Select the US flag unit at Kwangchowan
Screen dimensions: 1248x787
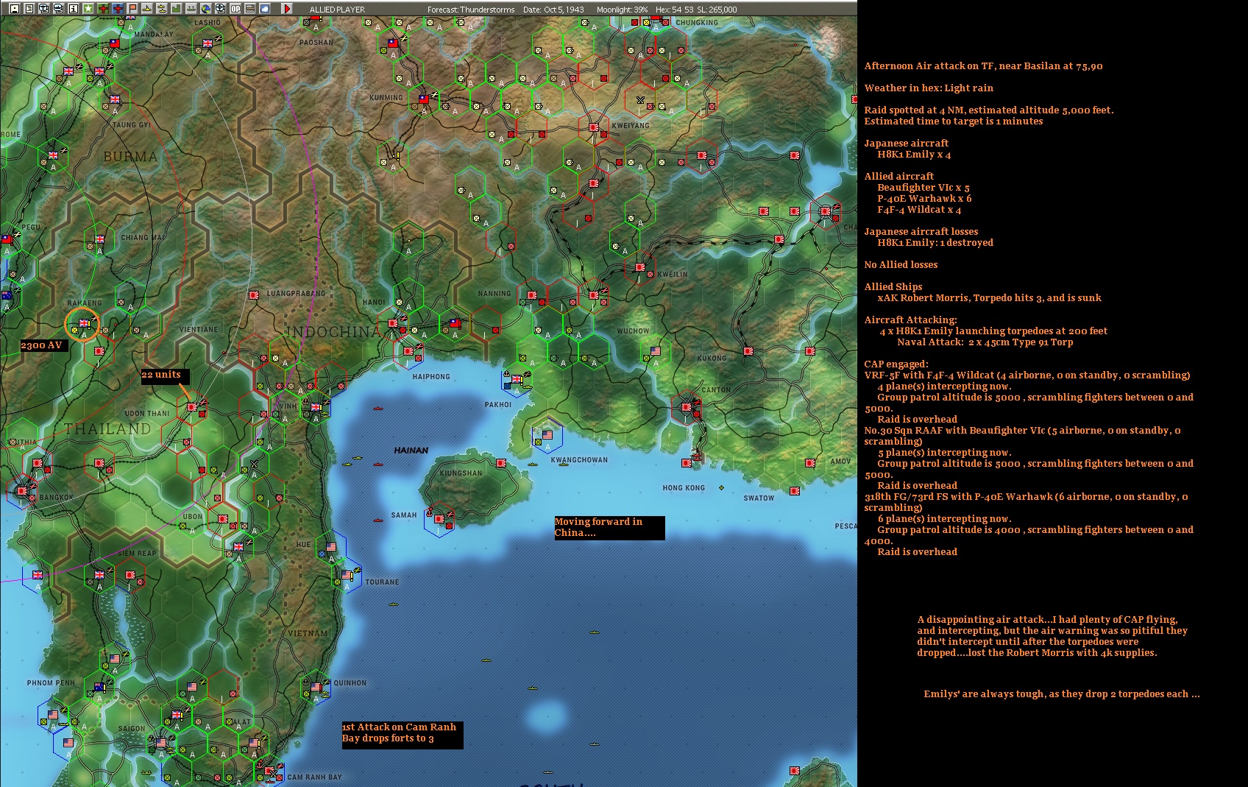(x=547, y=435)
